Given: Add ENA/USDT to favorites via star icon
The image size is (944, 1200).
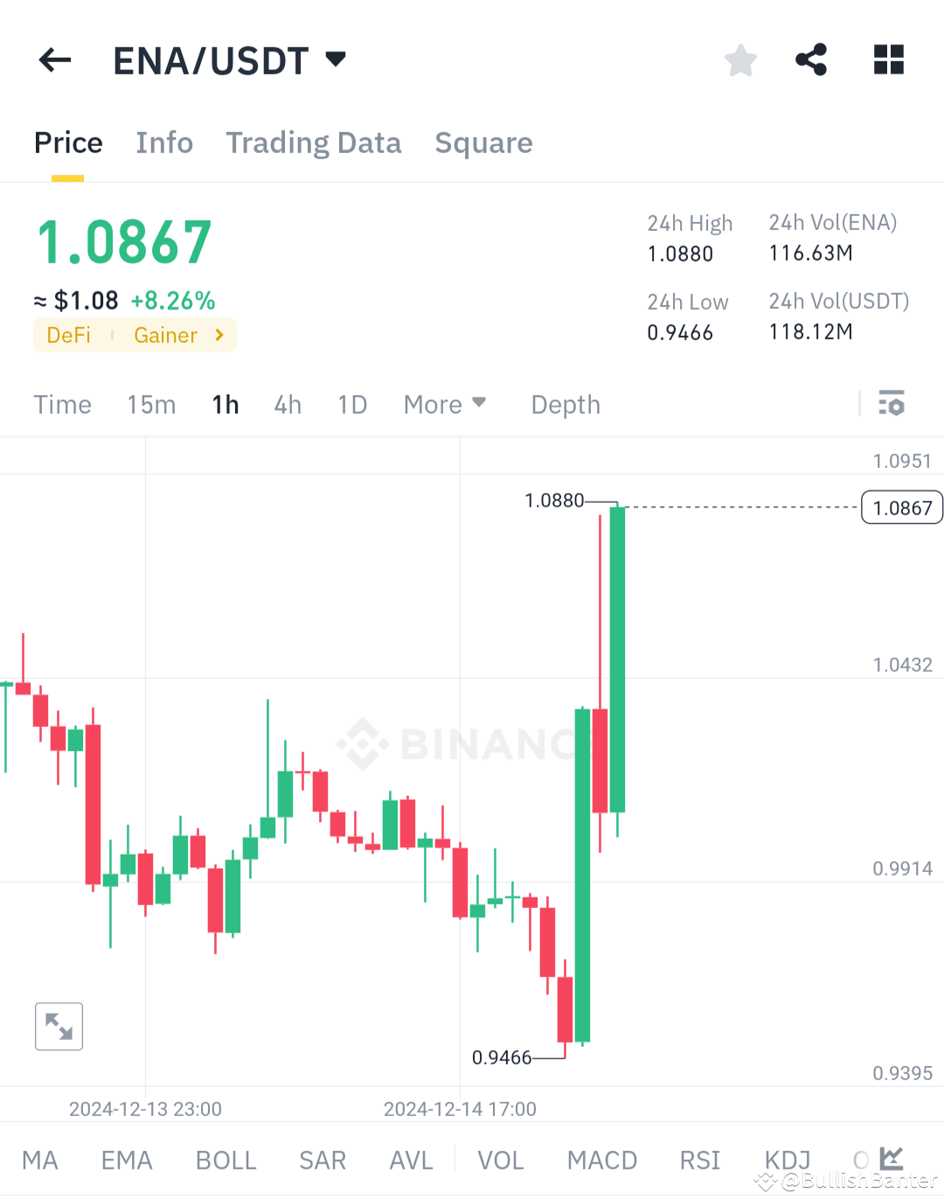Looking at the screenshot, I should click(x=740, y=59).
